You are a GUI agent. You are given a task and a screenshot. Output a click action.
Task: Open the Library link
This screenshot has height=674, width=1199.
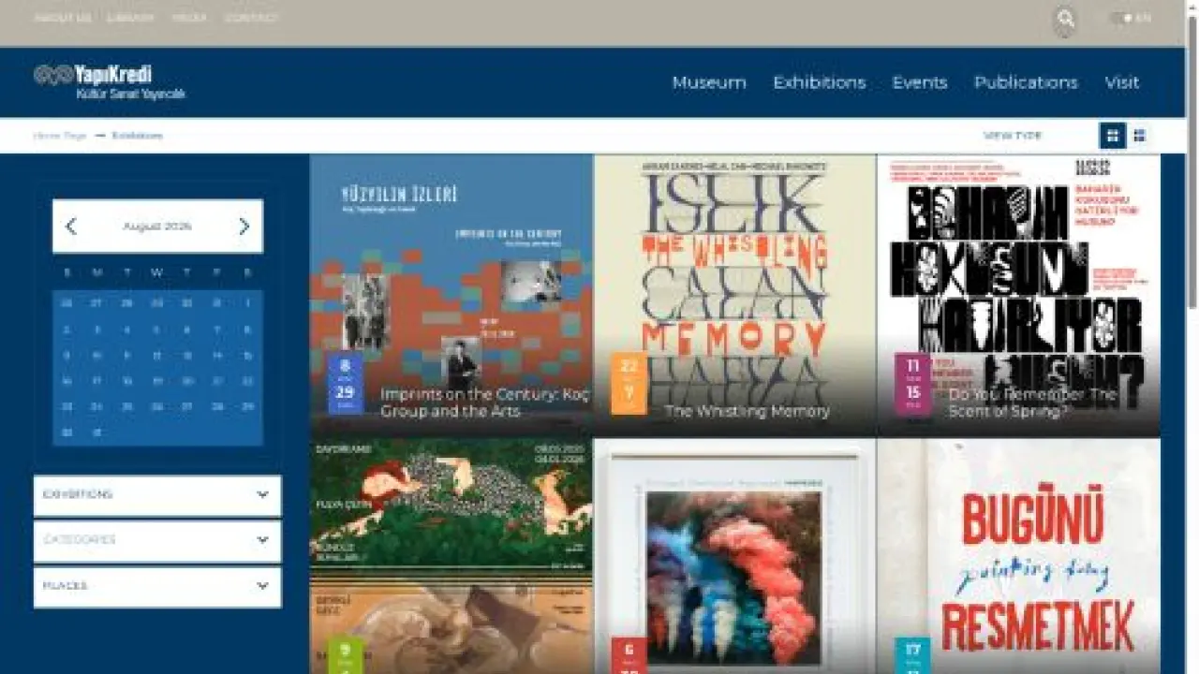(x=130, y=18)
